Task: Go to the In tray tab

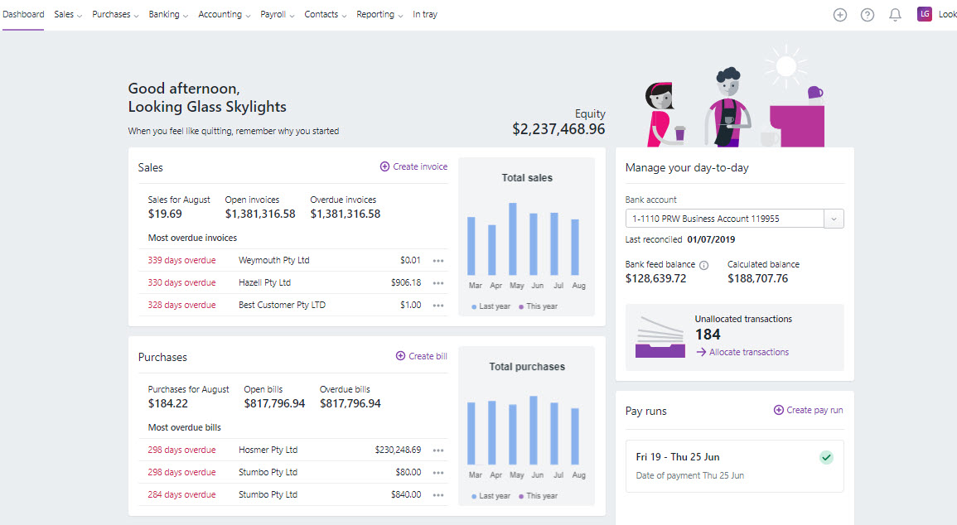Action: pos(425,15)
